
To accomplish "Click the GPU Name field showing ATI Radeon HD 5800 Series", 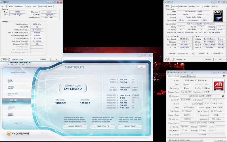I will (x=196, y=80).
